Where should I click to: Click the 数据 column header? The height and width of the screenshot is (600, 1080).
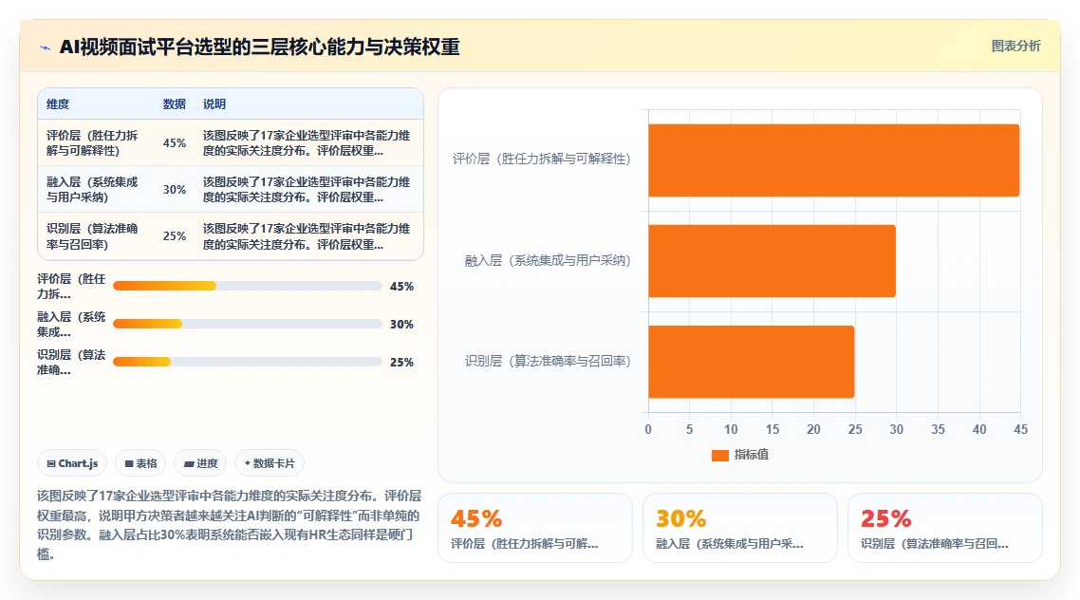pyautogui.click(x=175, y=104)
